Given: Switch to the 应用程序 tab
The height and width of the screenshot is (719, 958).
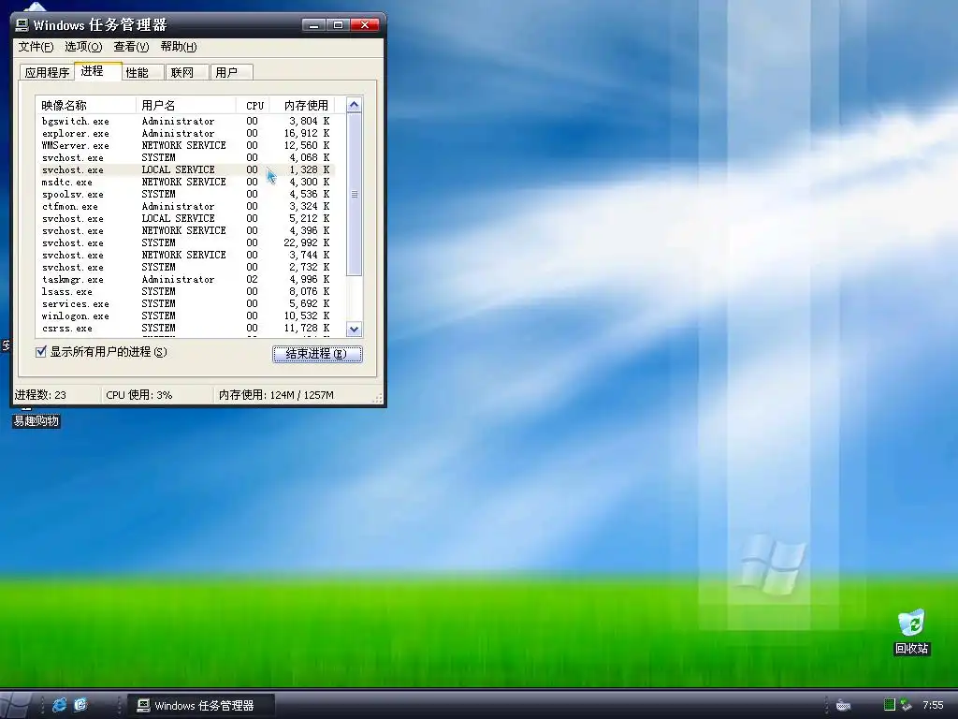Looking at the screenshot, I should [x=47, y=72].
